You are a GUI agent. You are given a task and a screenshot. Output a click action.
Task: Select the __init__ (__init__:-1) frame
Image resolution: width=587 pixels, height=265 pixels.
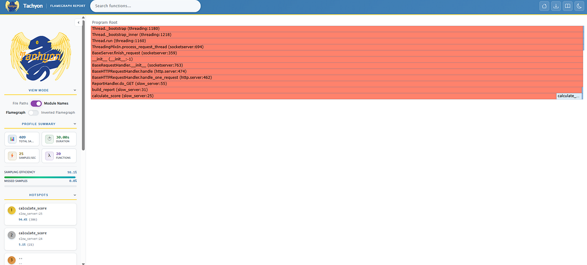click(337, 60)
